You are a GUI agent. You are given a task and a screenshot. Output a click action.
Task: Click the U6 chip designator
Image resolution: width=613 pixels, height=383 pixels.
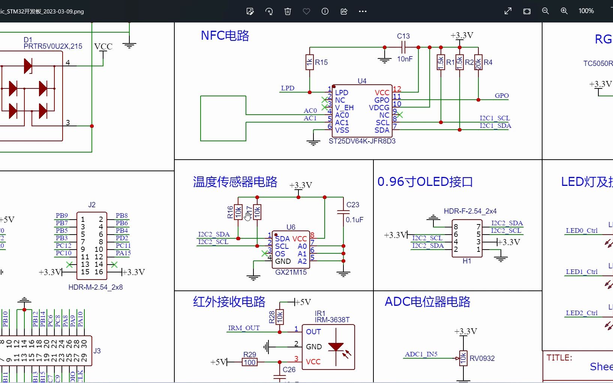(291, 227)
